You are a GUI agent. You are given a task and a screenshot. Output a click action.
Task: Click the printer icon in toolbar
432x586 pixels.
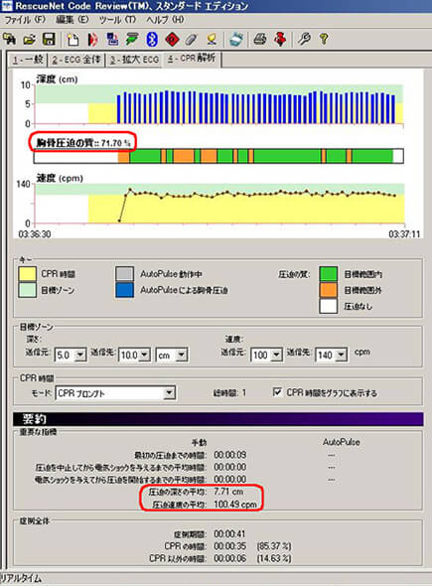pos(260,39)
